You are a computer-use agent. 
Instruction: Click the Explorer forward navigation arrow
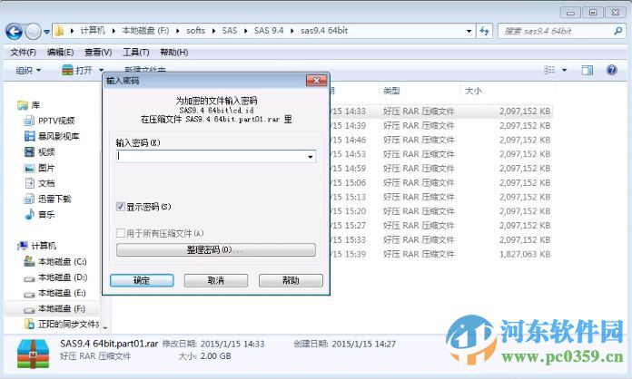point(33,32)
